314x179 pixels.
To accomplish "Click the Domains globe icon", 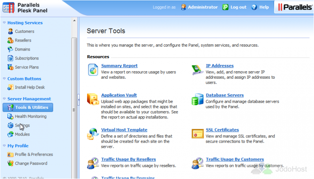I will 10,49.
